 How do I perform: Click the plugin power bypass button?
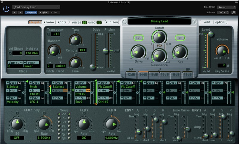point(6,9)
